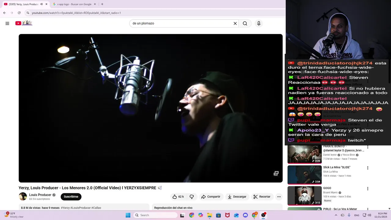Start voice search with the microphone
Image resolution: width=391 pixels, height=220 pixels.
[x=259, y=24]
